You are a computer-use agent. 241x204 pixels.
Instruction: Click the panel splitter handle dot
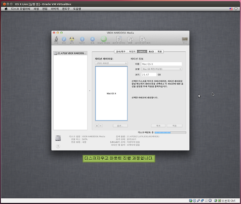90,91
